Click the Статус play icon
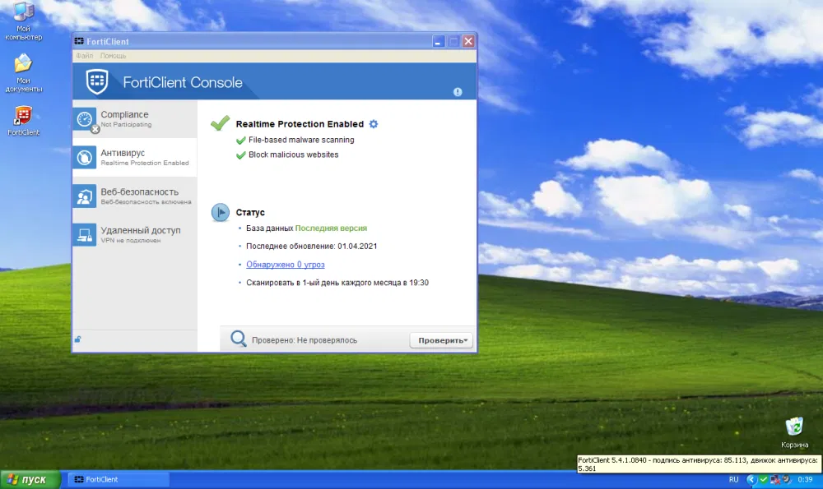The height and width of the screenshot is (489, 823). tap(221, 212)
